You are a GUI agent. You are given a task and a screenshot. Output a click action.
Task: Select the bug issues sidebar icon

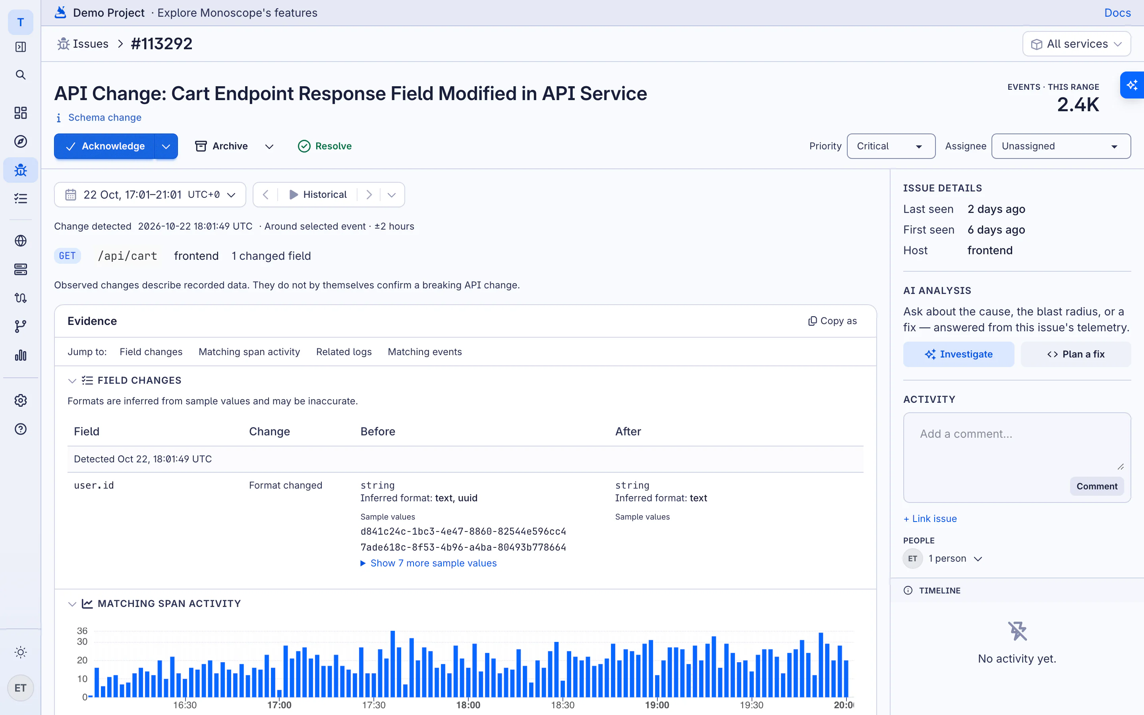pyautogui.click(x=20, y=170)
